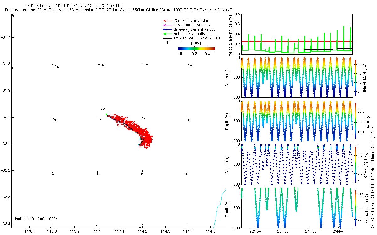Screen dimensions: 377x235
Task: Select the 'GPS surface velocity' legend label
Action: (192, 25)
